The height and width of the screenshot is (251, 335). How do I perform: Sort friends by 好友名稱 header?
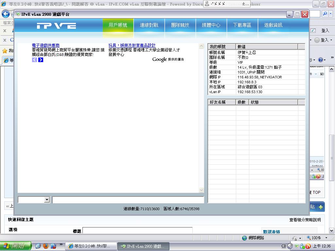[x=222, y=102]
